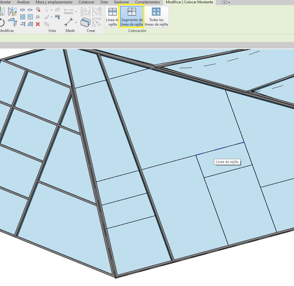294x286 pixels.
Task: Toggle the ribbon minimize button
Action: (225, 2)
